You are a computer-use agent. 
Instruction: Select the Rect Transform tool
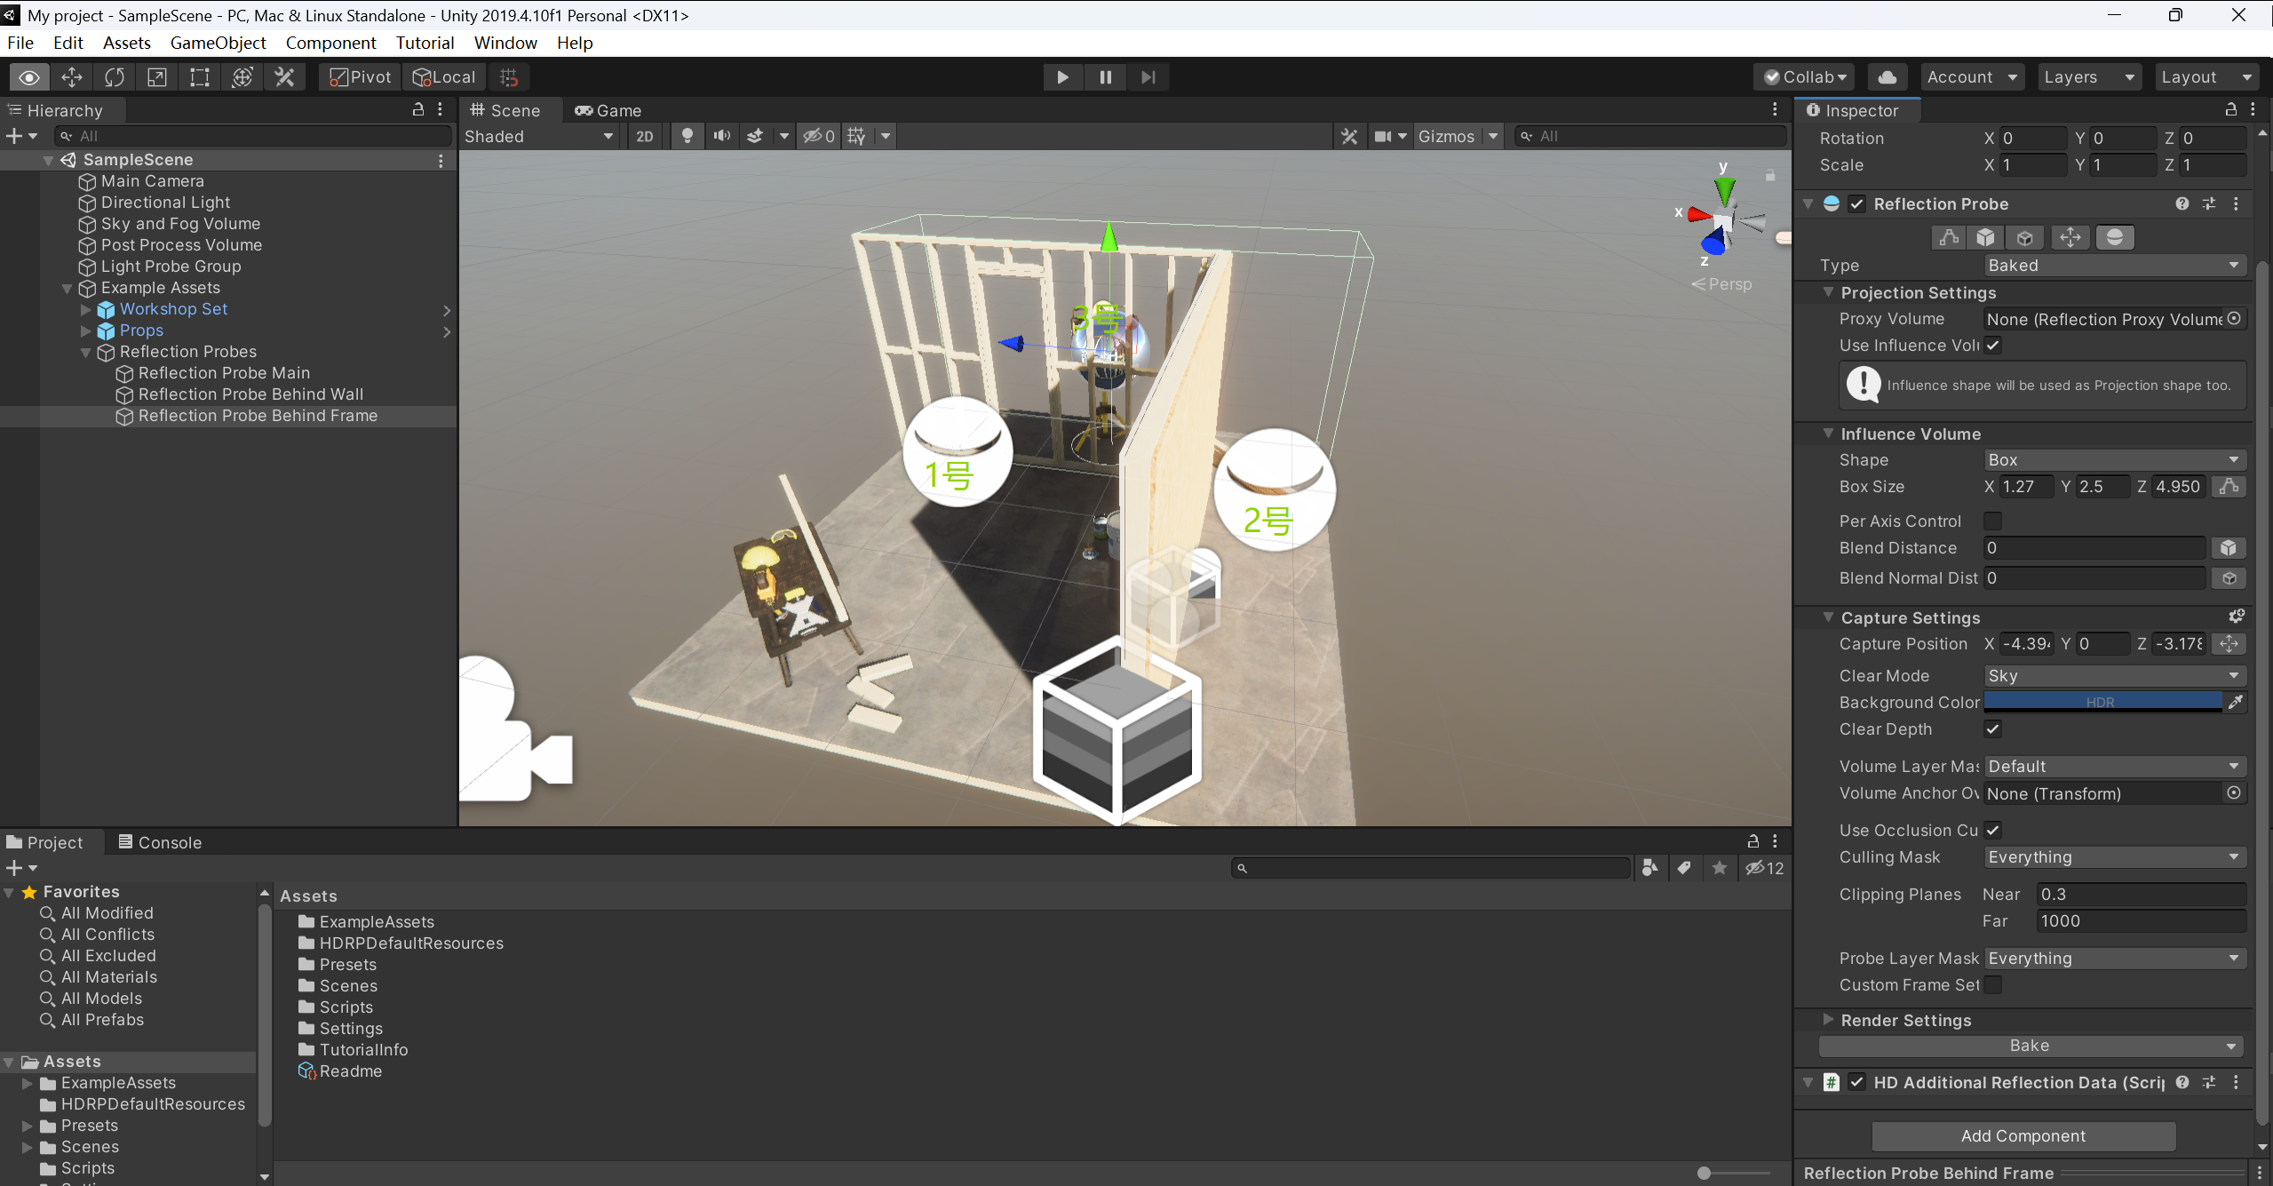click(x=200, y=77)
